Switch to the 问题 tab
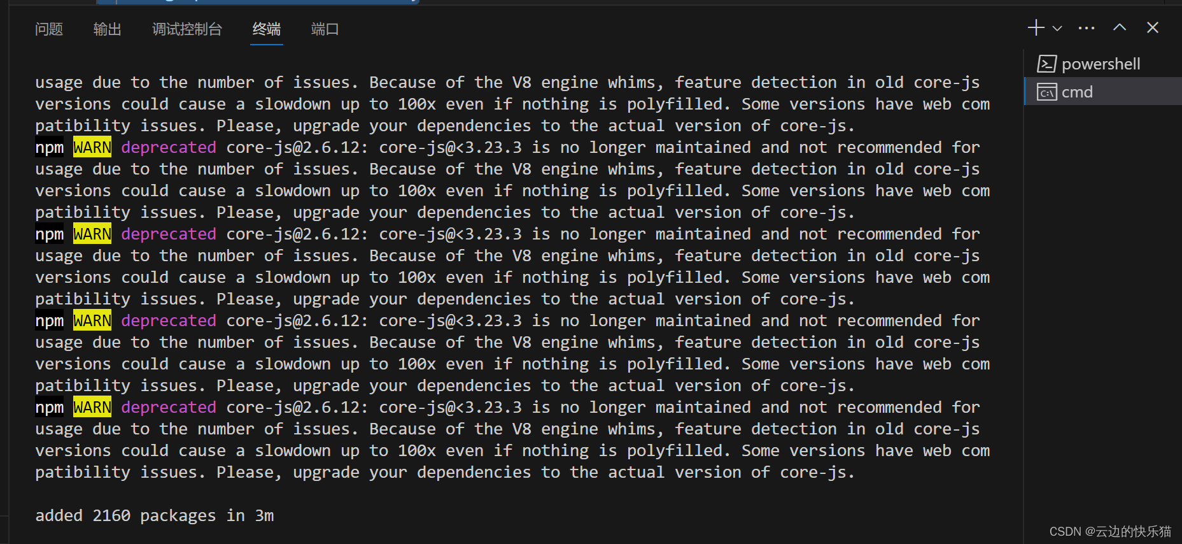 pos(49,29)
